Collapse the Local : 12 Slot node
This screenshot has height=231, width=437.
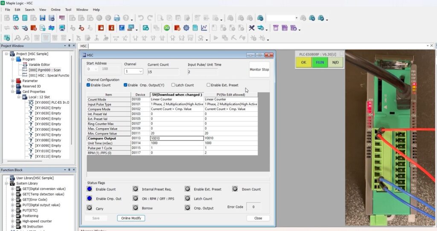(19, 97)
